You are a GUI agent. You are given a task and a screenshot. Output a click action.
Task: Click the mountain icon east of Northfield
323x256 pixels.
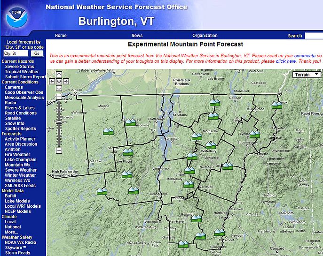[228, 166]
